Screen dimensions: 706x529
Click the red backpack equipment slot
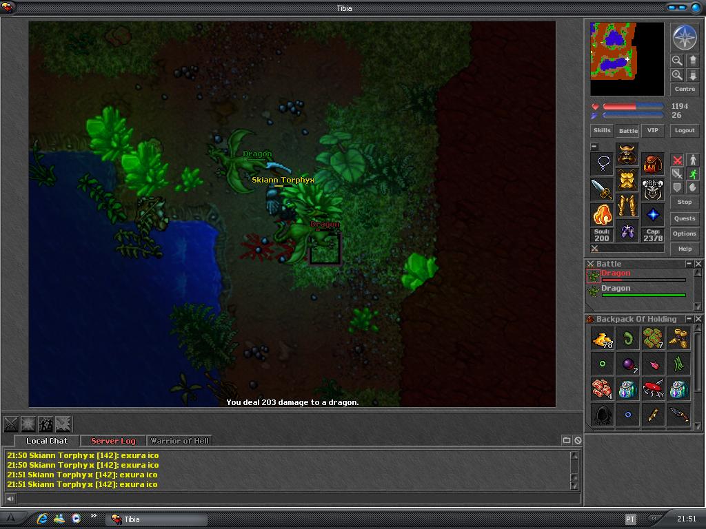coord(652,164)
